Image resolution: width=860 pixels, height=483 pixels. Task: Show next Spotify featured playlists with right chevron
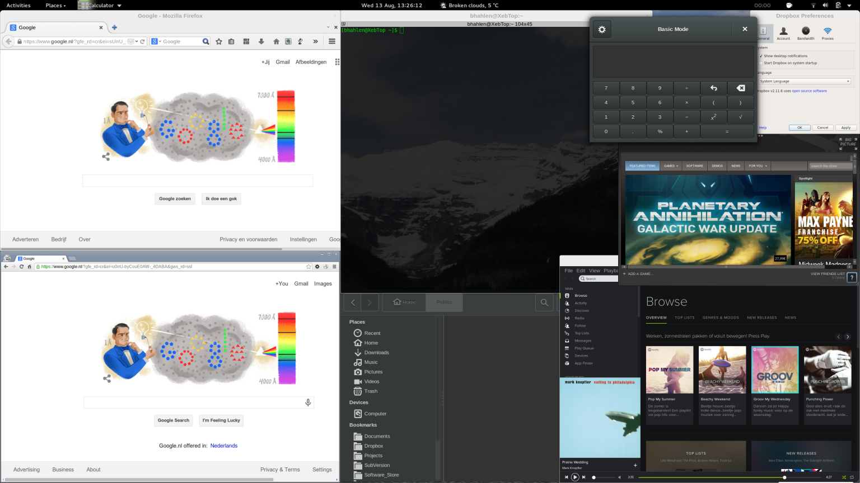pos(848,337)
